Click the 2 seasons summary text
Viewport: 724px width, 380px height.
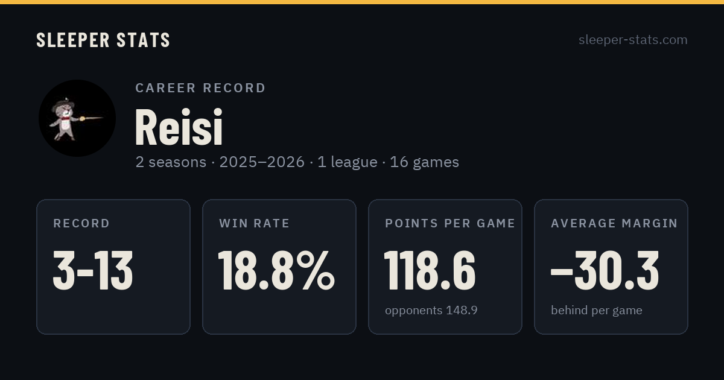tap(171, 162)
